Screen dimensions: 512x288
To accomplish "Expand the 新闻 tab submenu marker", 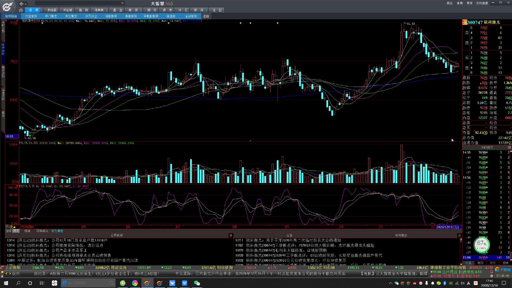I will [206, 10].
